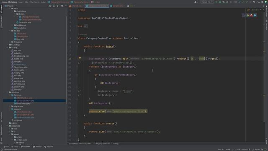Switch to the CategoryController.php editor tab
The image size is (268, 151).
[x=97, y=6]
